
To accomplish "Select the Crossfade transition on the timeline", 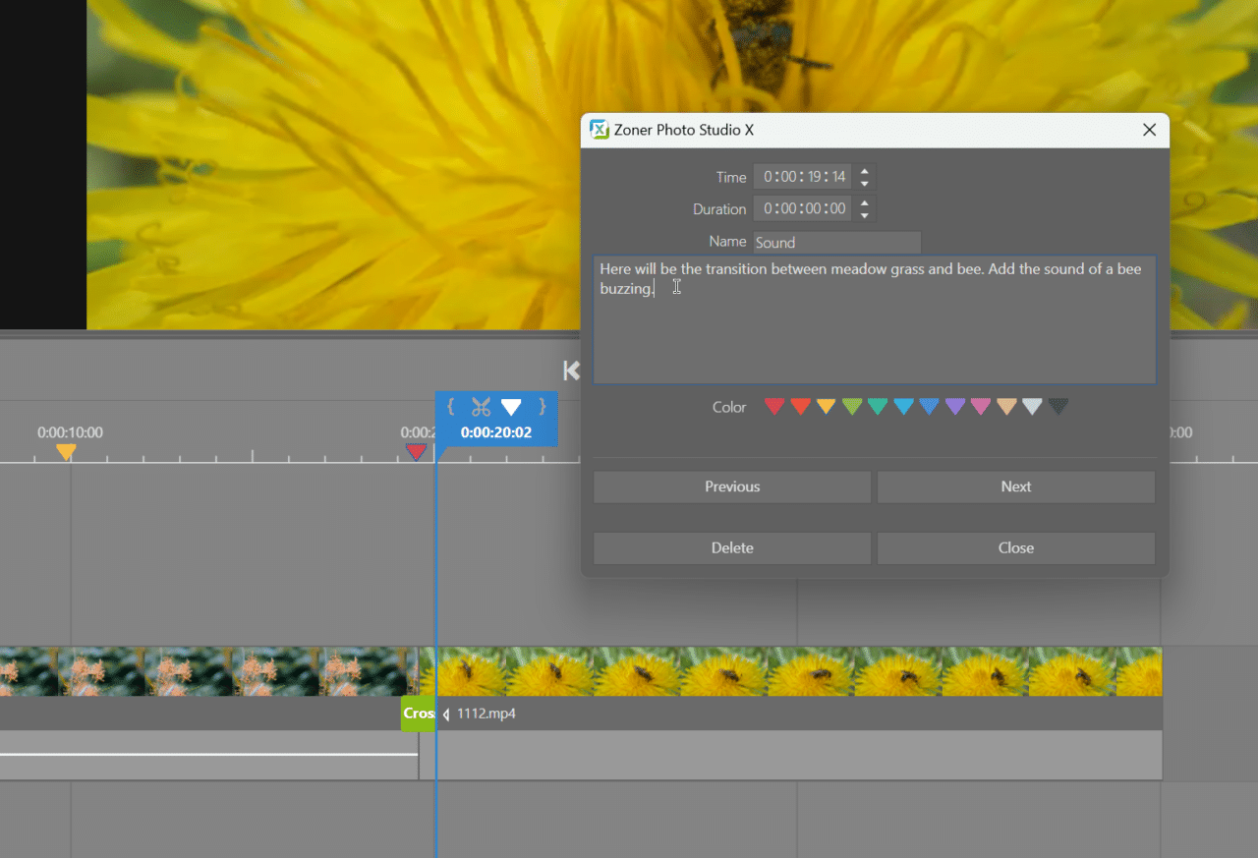I will tap(418, 714).
